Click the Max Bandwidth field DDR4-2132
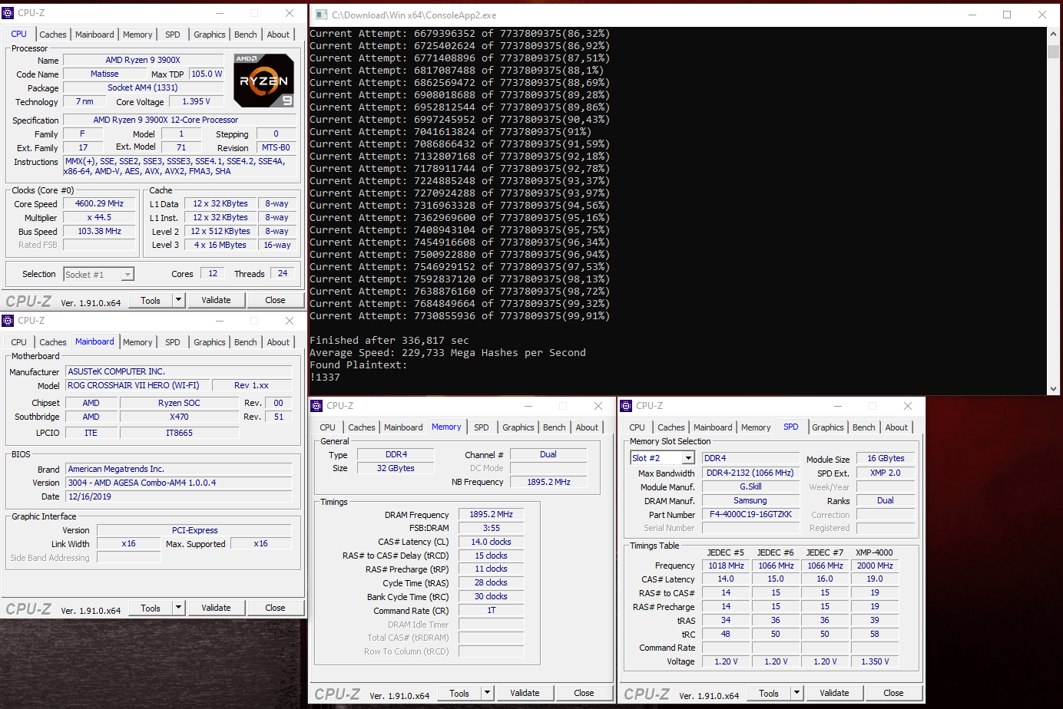This screenshot has height=709, width=1063. pyautogui.click(x=750, y=473)
